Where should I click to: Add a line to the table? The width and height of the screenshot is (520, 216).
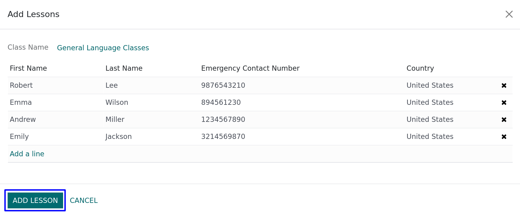27,154
